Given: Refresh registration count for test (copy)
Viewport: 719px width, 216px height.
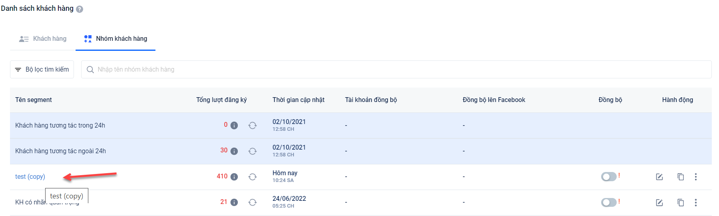Looking at the screenshot, I should [253, 177].
